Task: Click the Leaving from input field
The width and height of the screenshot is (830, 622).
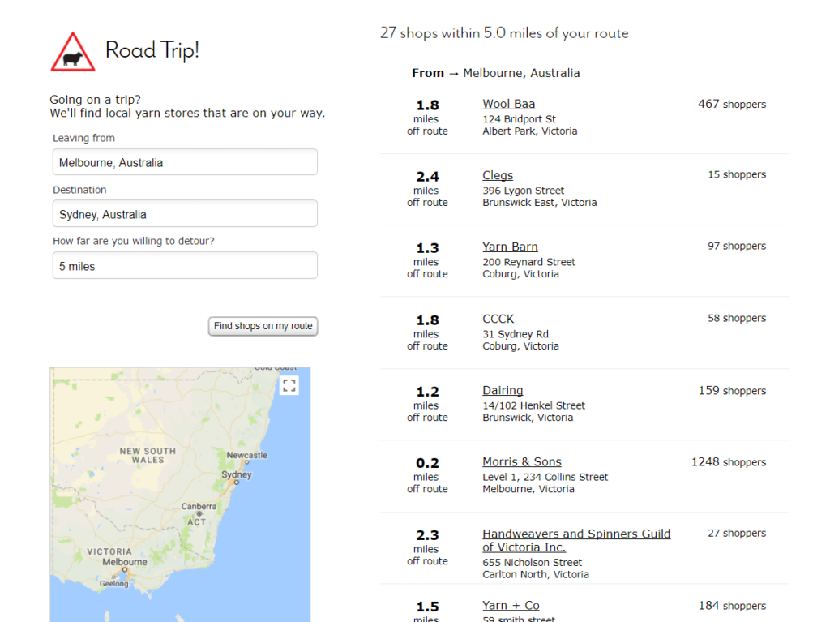Action: [185, 162]
